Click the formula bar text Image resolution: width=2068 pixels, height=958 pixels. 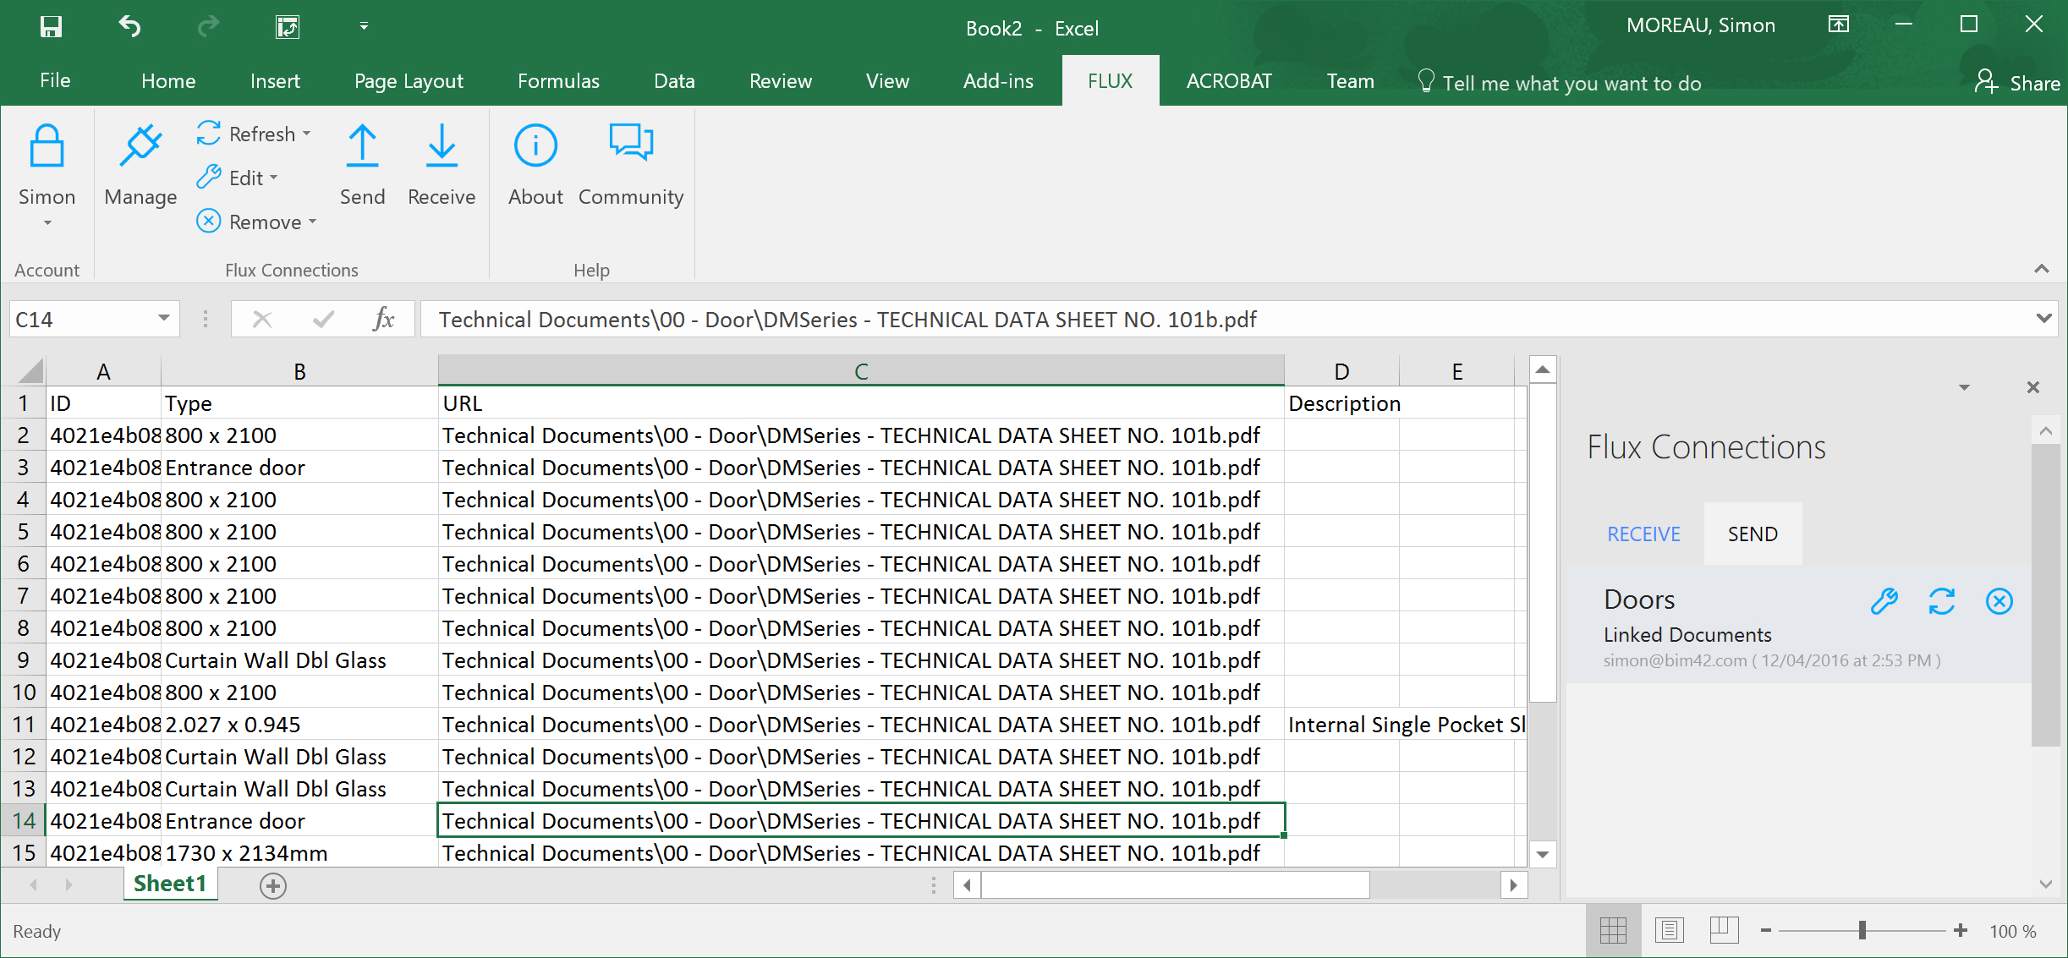[x=847, y=319]
